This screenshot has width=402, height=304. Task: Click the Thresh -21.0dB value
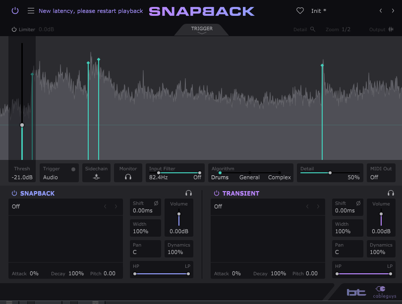point(22,177)
